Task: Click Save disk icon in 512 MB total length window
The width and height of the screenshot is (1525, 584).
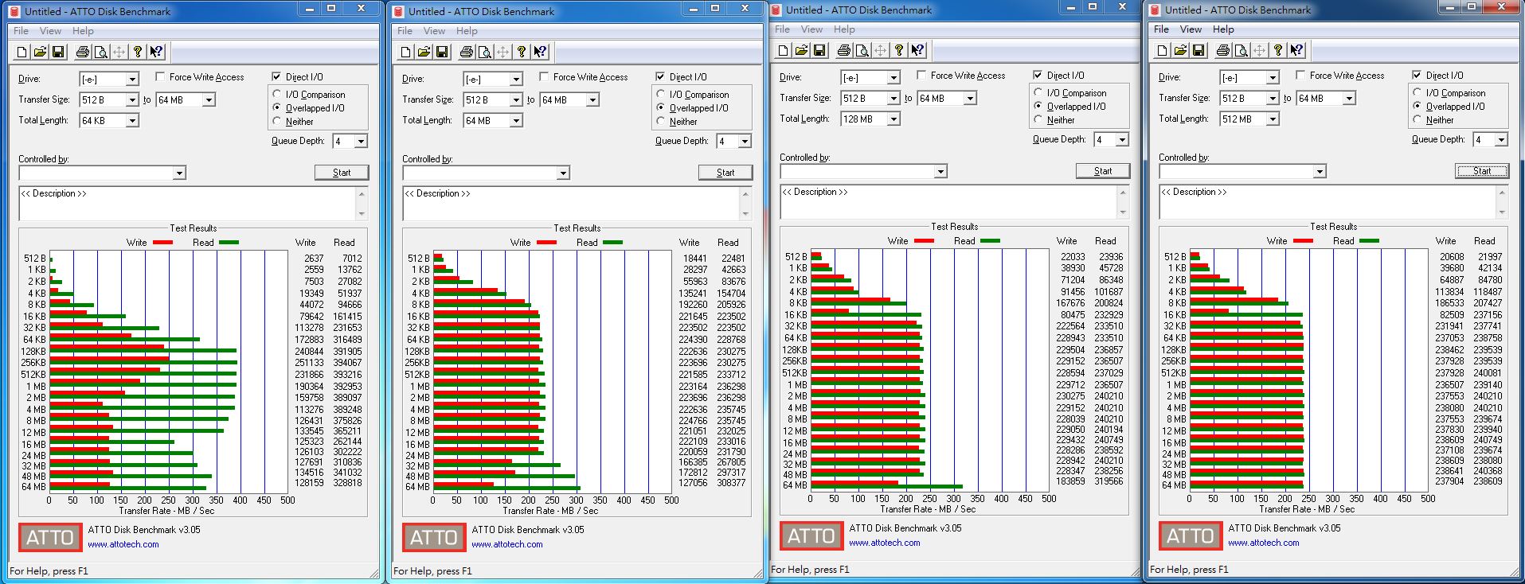Action: pos(1198,51)
